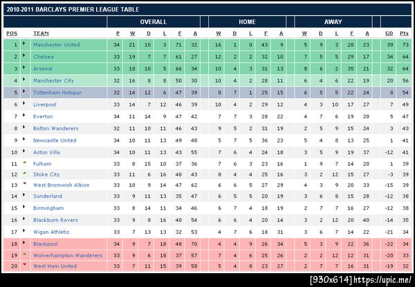Click the TEAM column header

(41, 33)
